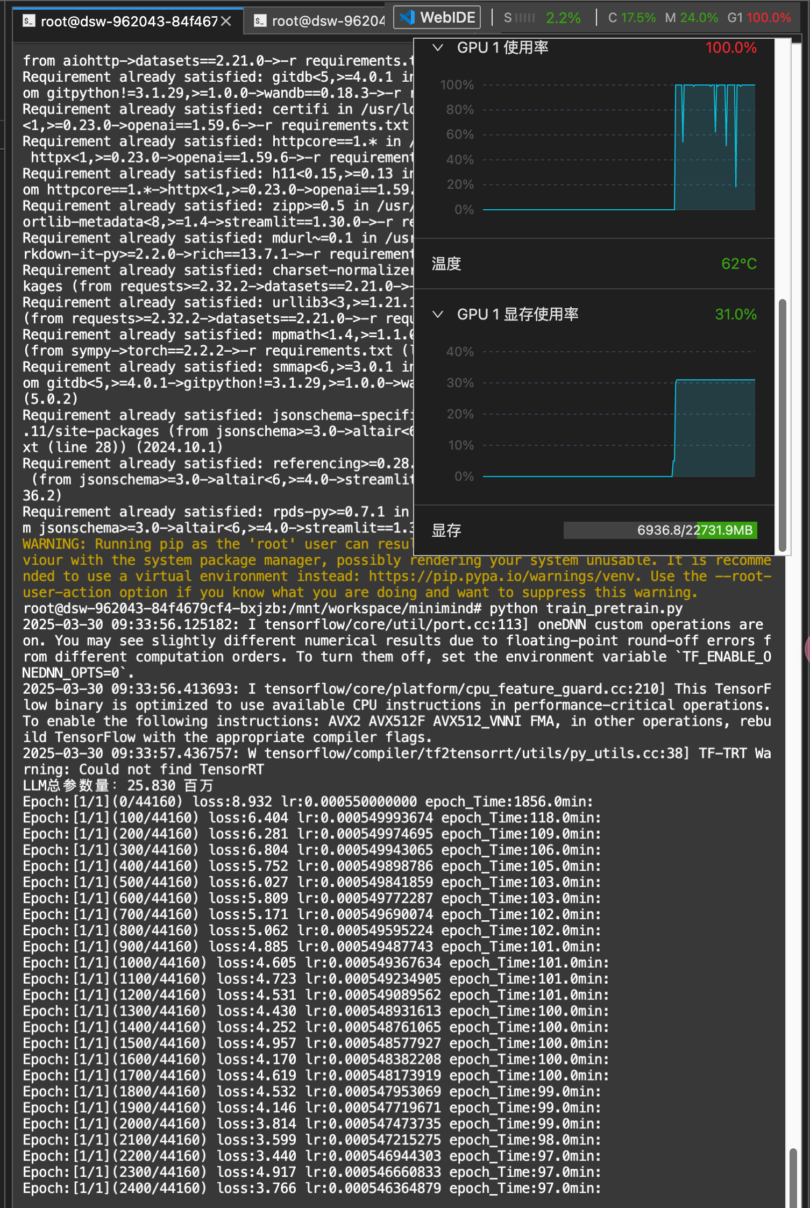Switch to the second root@dsw terminal tab
The height and width of the screenshot is (1208, 810).
(328, 21)
